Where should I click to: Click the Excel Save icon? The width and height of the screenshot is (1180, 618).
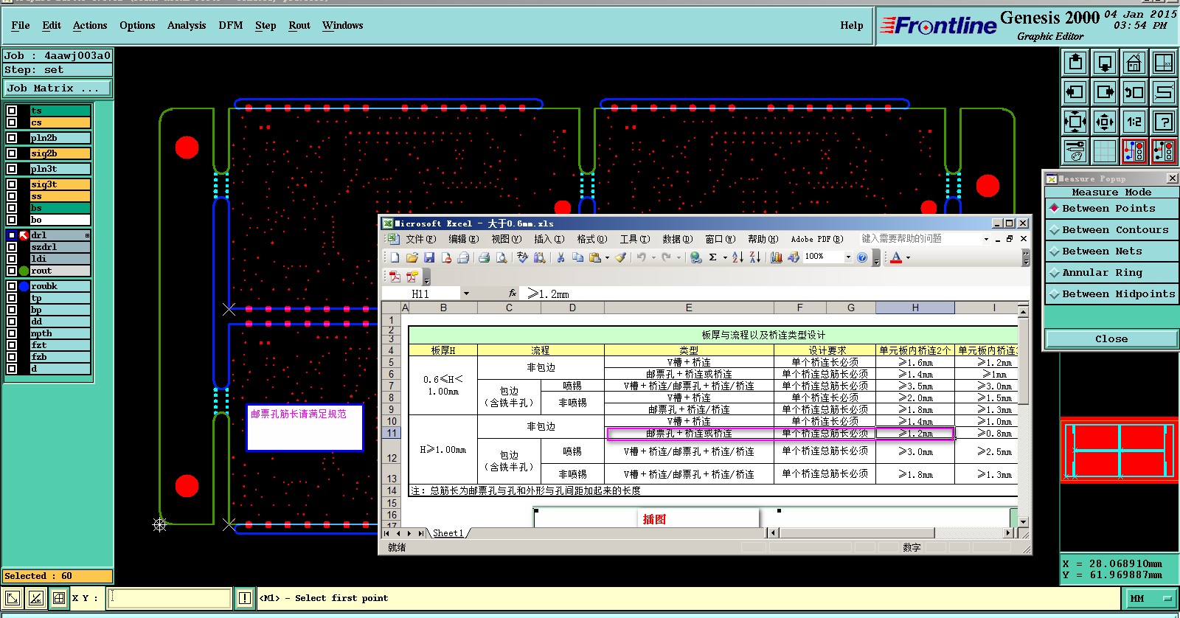pos(429,257)
